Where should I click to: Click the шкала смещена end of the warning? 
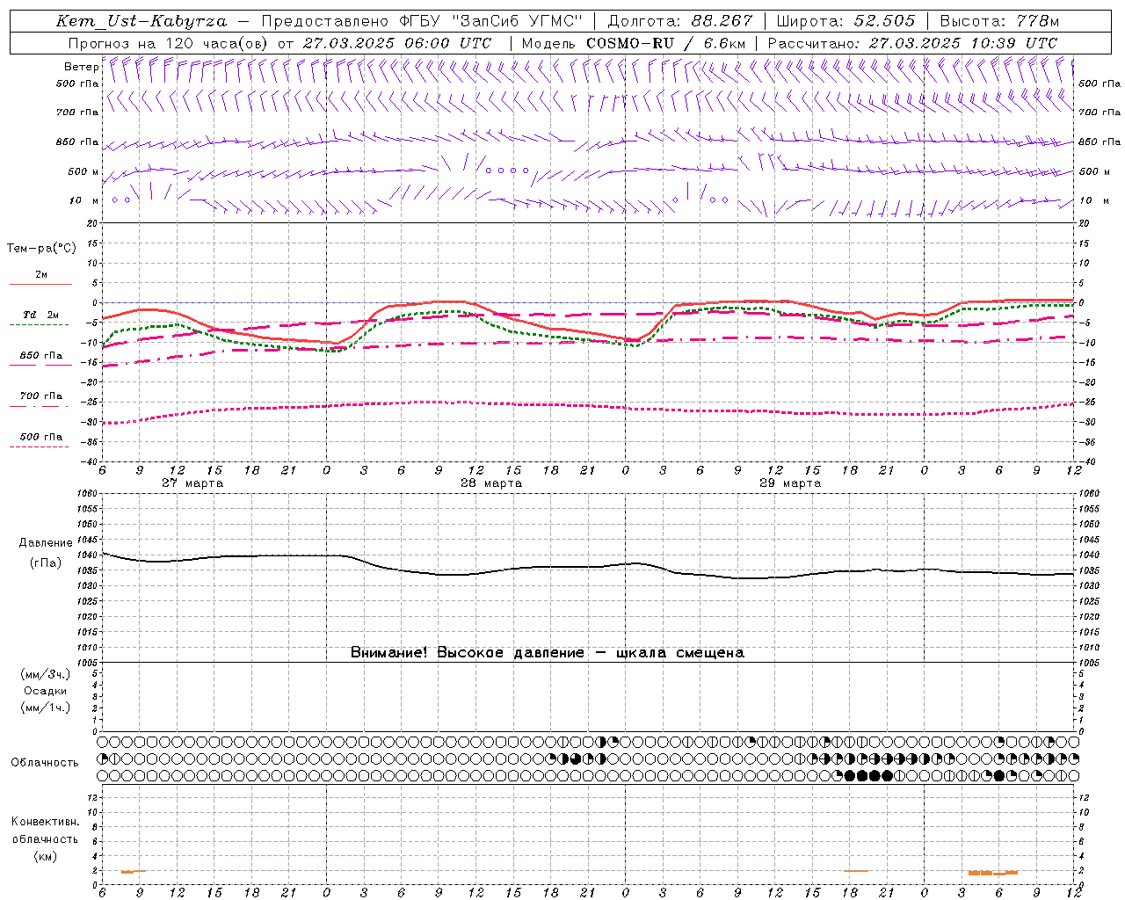[680, 653]
